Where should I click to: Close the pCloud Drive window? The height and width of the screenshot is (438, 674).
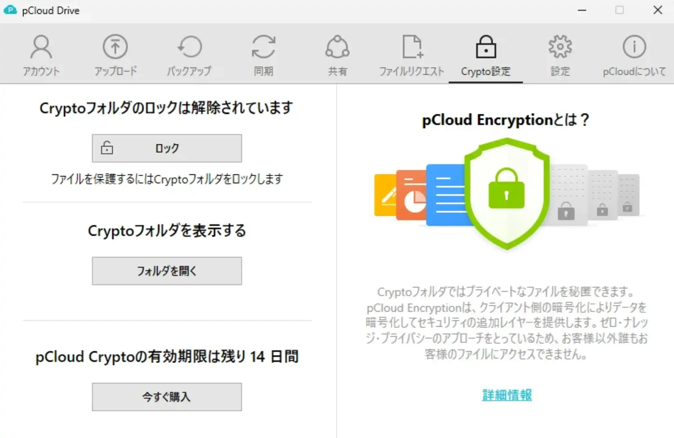658,10
